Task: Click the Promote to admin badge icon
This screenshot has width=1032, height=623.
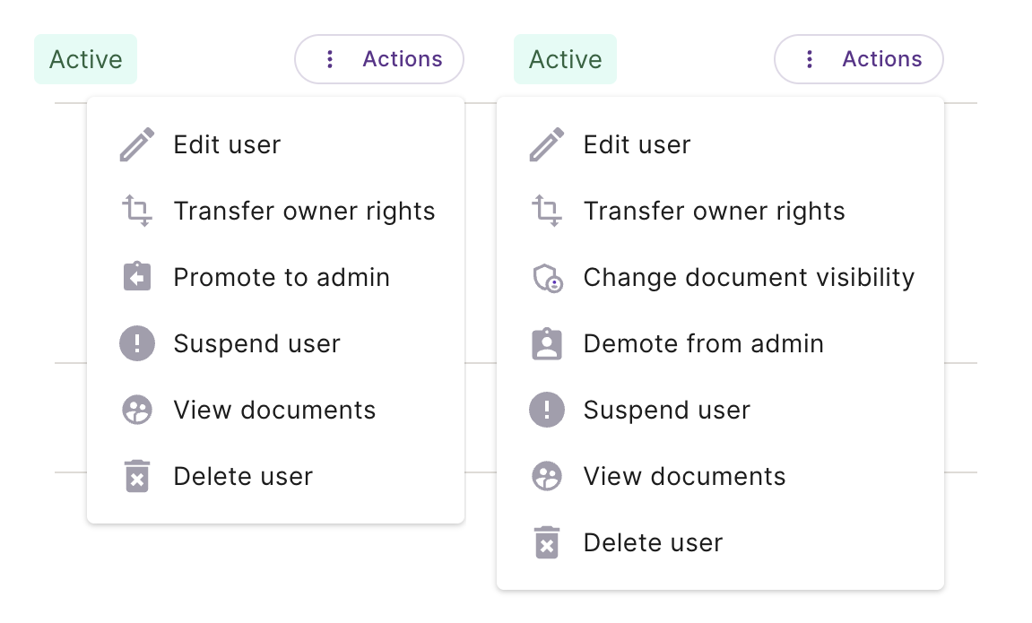Action: pyautogui.click(x=137, y=277)
